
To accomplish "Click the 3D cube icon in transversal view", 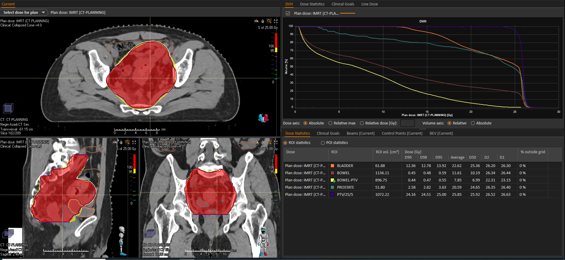I will tap(8, 108).
